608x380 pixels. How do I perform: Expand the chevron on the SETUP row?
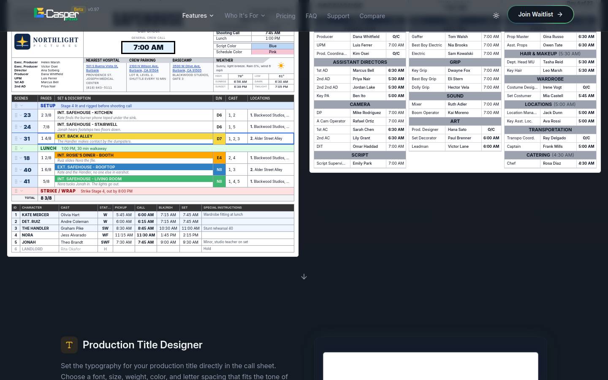pyautogui.click(x=22, y=106)
